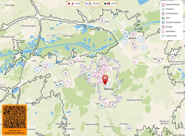Select Supermarkt legend item
Viewport: 185px width, 136px height.
point(169,36)
